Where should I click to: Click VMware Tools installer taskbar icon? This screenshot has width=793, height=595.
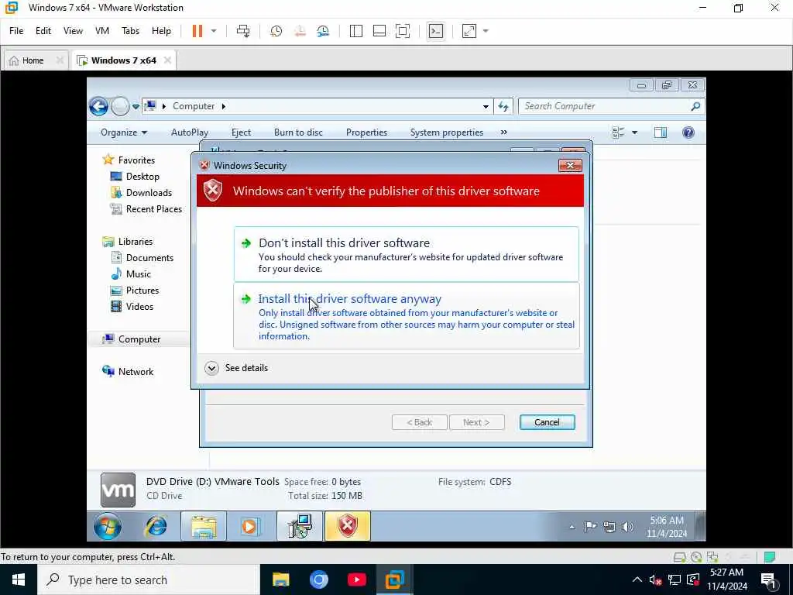[300, 526]
